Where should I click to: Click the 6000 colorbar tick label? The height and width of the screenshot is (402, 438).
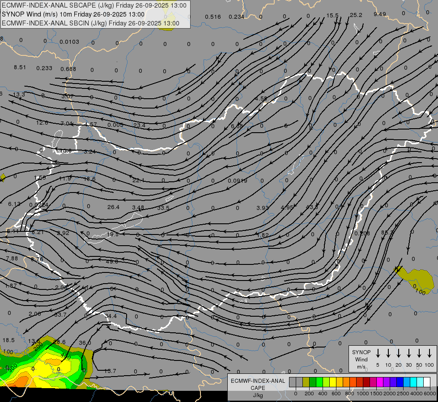point(429,394)
